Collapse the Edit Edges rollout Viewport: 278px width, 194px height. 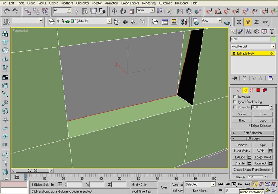(253, 138)
